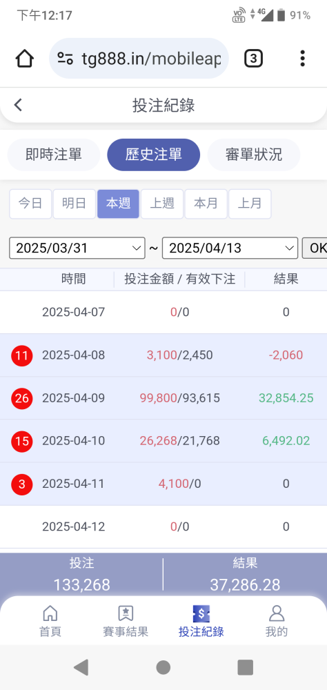Tap Android recent apps square button
327x690 pixels.
click(x=245, y=667)
